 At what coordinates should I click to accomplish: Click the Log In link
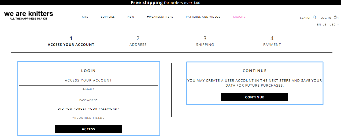click(x=326, y=18)
